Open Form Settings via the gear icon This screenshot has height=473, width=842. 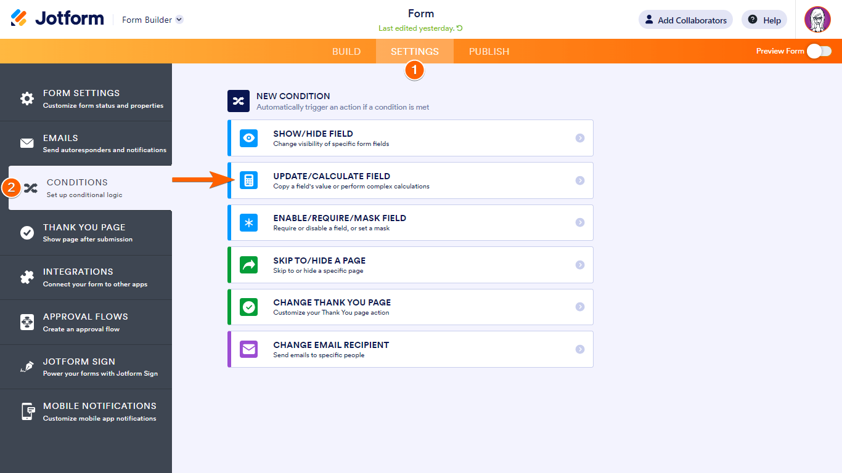[x=27, y=97]
